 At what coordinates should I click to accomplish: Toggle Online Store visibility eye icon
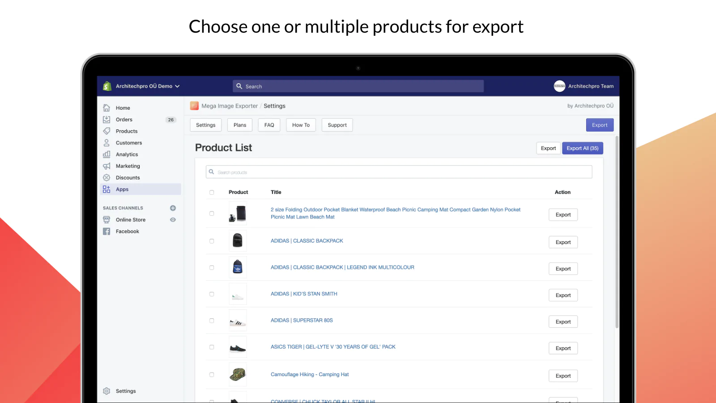point(173,219)
